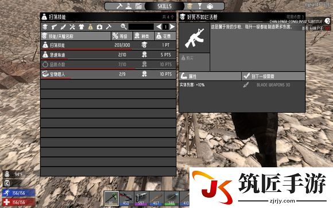Filter skills by pistol weapons category
The image size is (333, 208).
[x=54, y=27]
